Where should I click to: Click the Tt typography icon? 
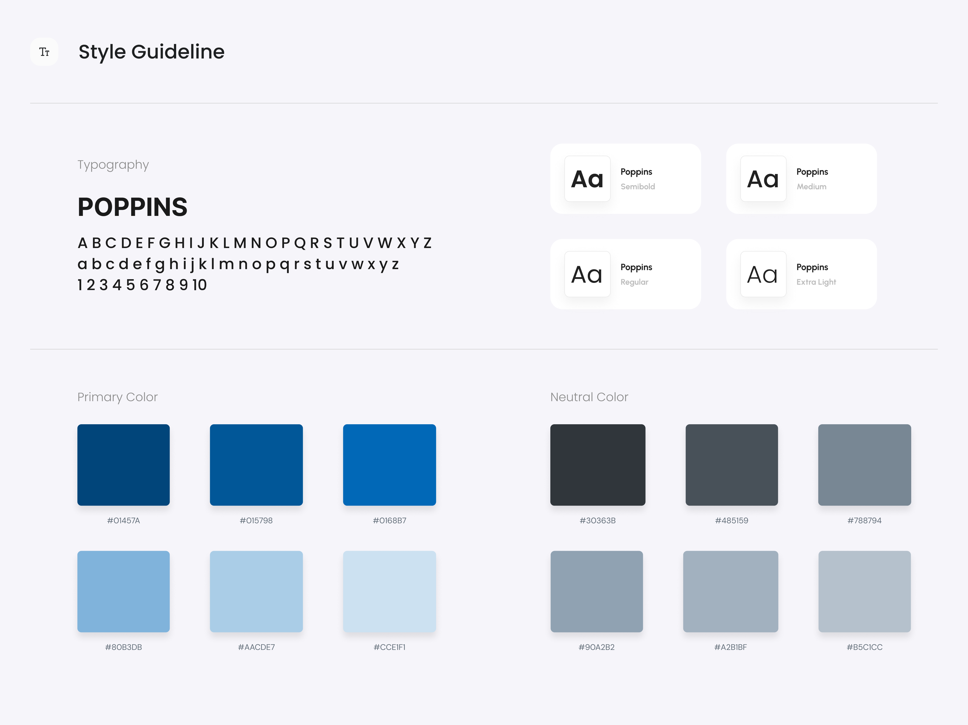coord(44,52)
